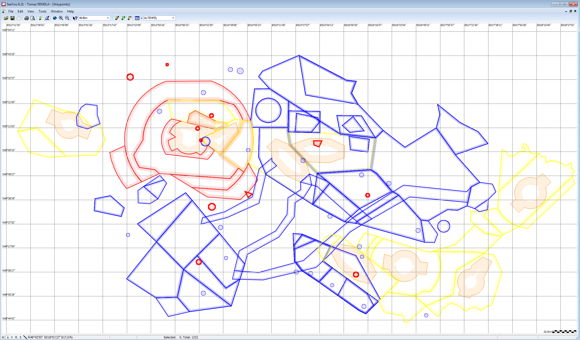580x340 pixels.
Task: Open Print Preview magnifier page icon
Action: [x=33, y=18]
